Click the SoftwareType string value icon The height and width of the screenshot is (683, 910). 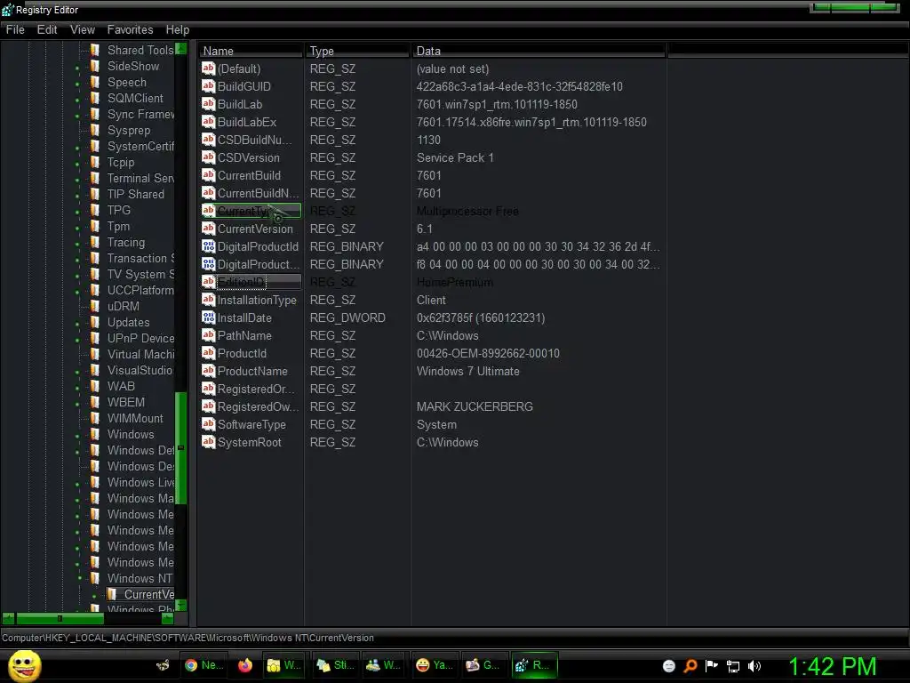click(x=208, y=424)
